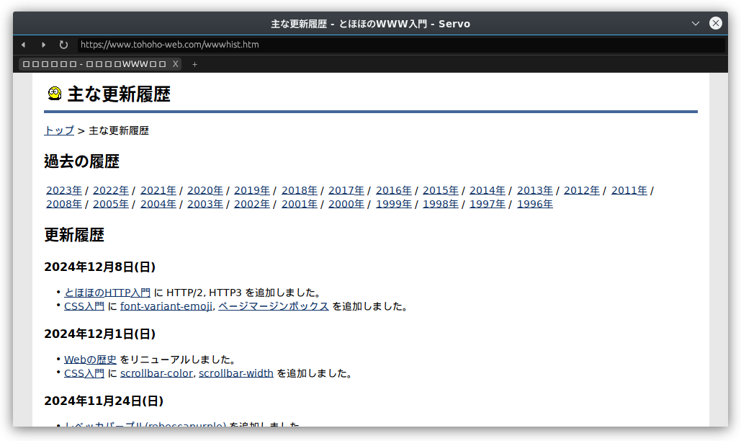Open the ページマージンボックス link
Image resolution: width=741 pixels, height=441 pixels.
click(273, 306)
